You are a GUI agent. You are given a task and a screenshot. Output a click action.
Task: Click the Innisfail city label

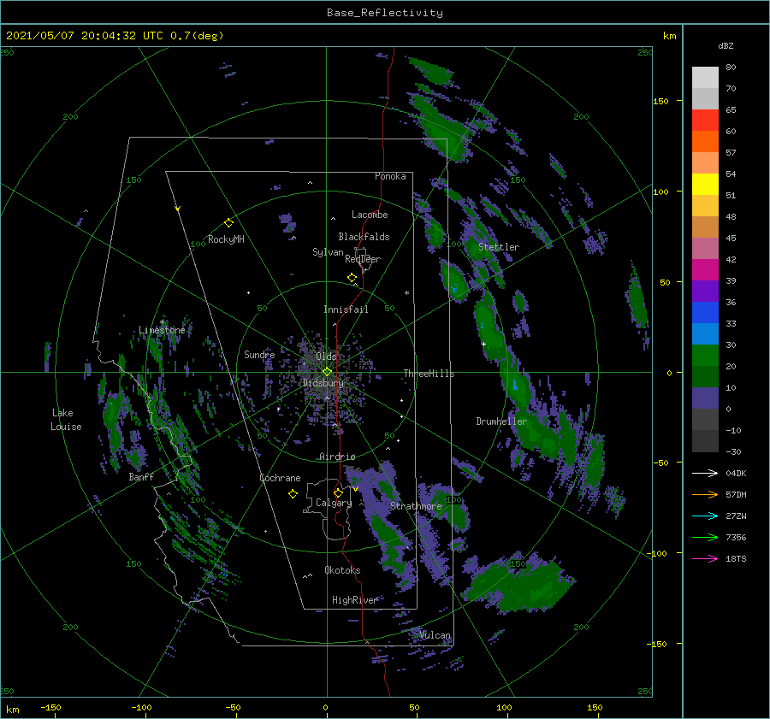[x=346, y=309]
